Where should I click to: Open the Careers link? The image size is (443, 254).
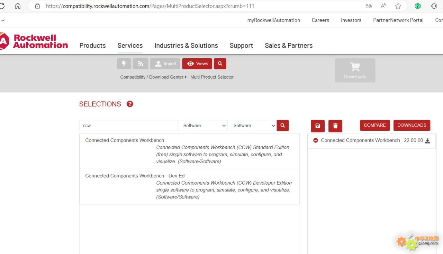[320, 20]
